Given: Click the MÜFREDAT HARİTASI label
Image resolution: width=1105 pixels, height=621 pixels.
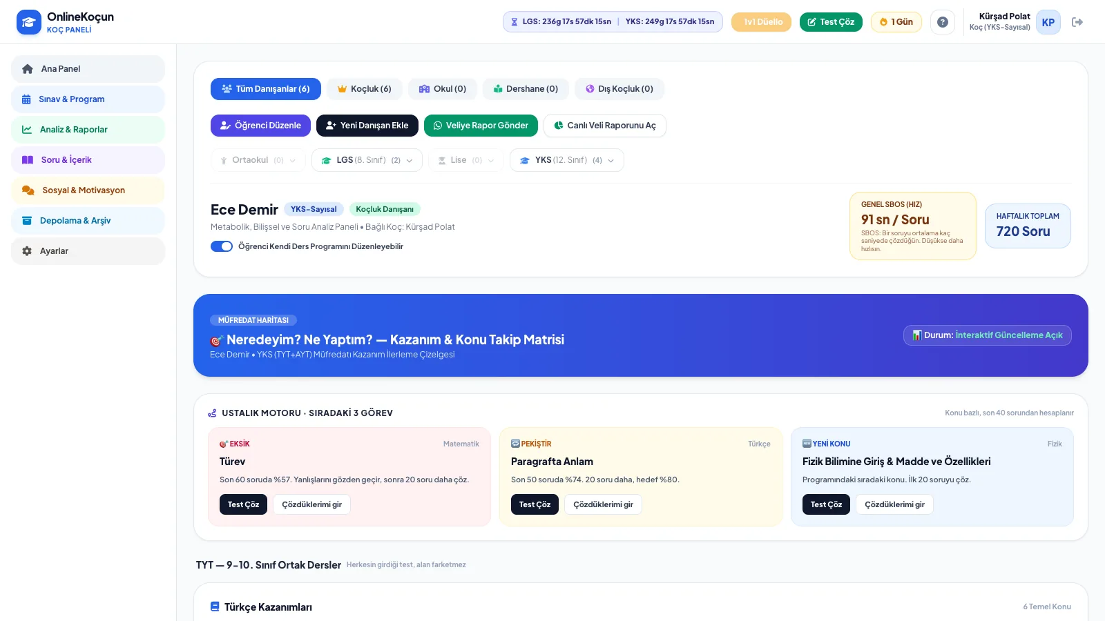Looking at the screenshot, I should (x=253, y=320).
